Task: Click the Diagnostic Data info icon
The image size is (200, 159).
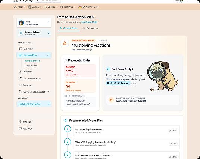Action: point(65,60)
